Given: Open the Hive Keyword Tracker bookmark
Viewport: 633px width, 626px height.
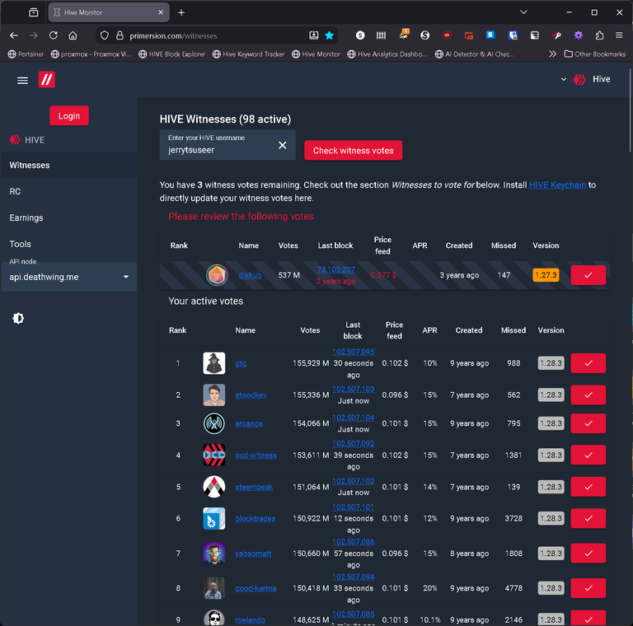Looking at the screenshot, I should [x=249, y=54].
